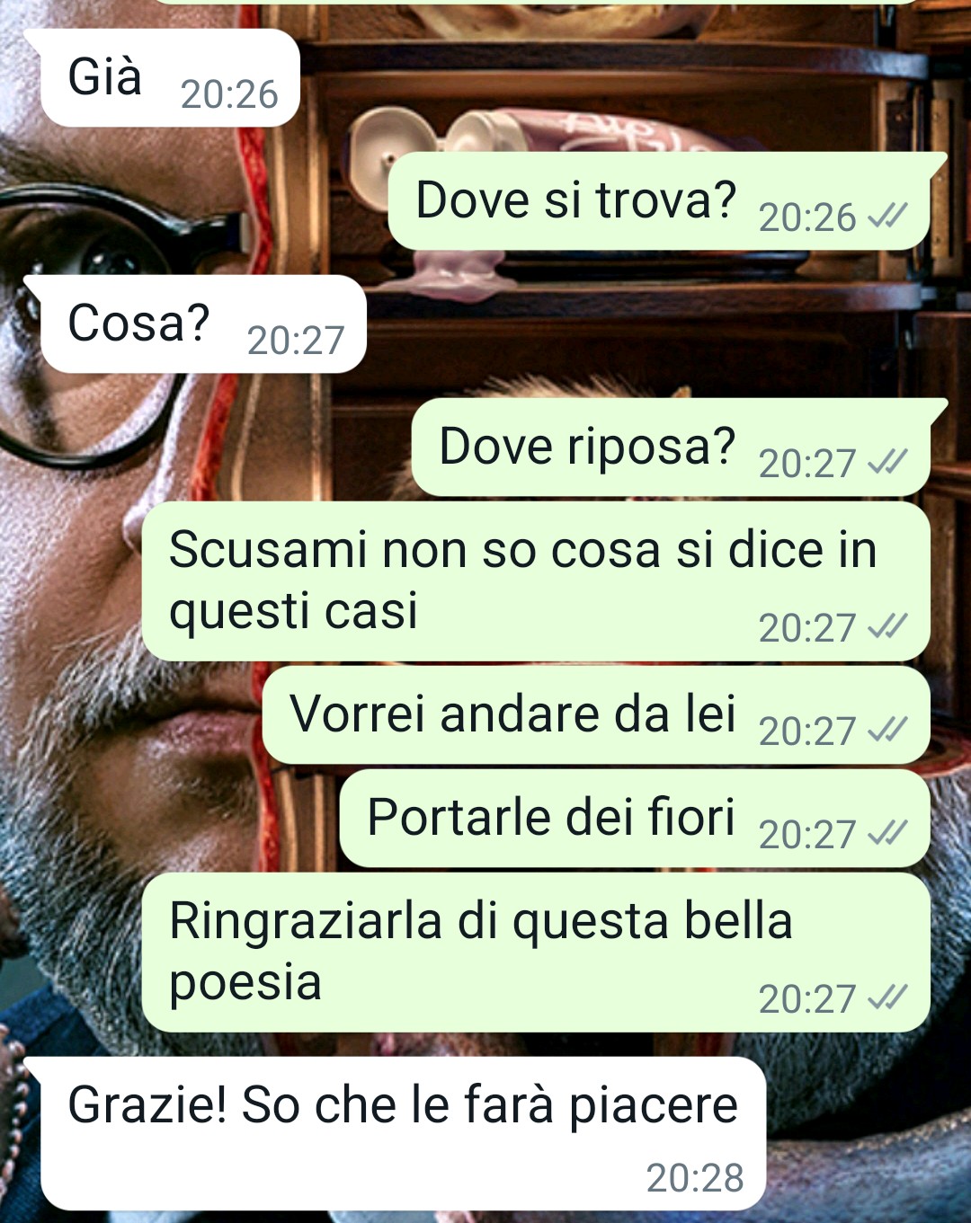Viewport: 971px width, 1223px height.
Task: Tap the double-check icon on "Dove si trova?"
Action: click(886, 217)
